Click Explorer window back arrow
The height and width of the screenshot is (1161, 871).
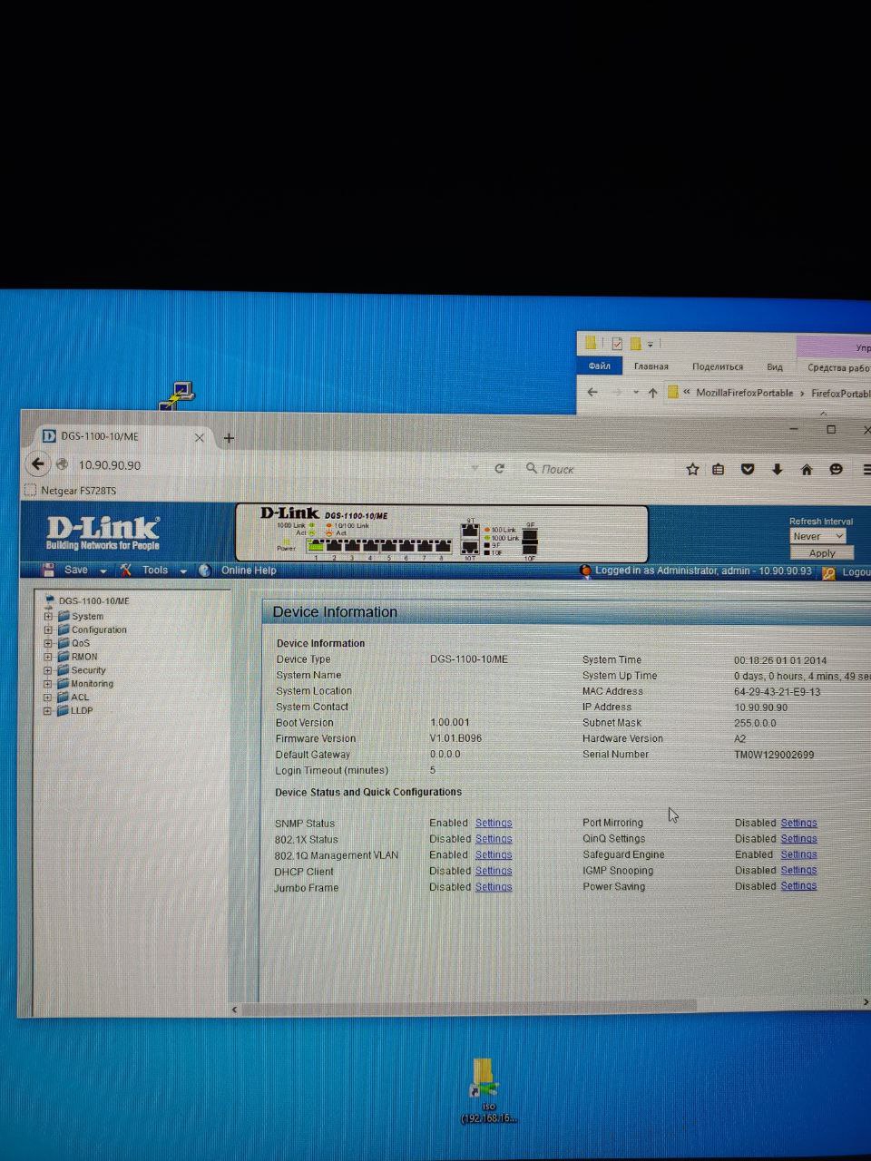[592, 392]
